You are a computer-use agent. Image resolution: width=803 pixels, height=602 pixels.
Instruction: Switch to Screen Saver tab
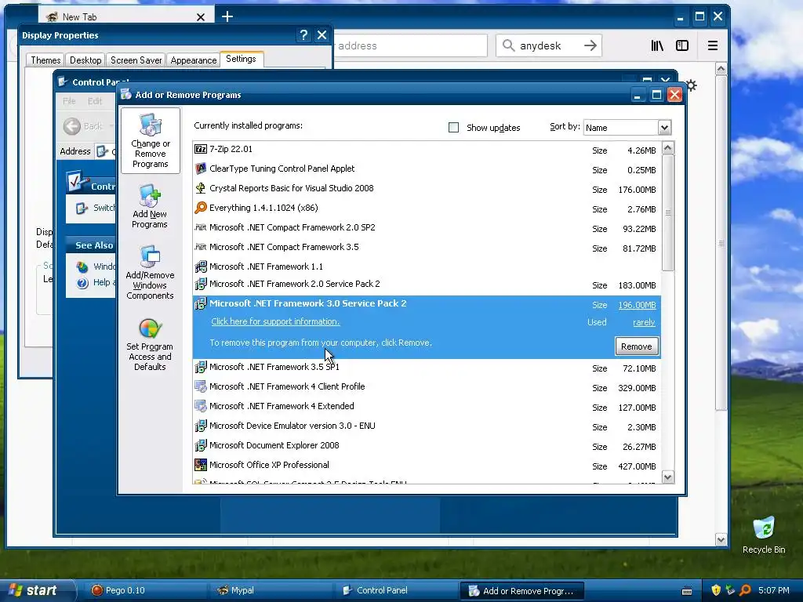136,60
